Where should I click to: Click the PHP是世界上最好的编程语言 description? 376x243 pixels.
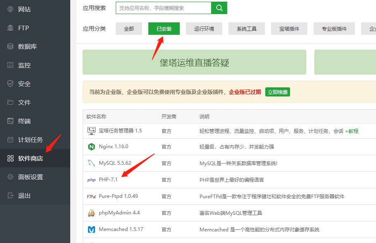tap(232, 180)
